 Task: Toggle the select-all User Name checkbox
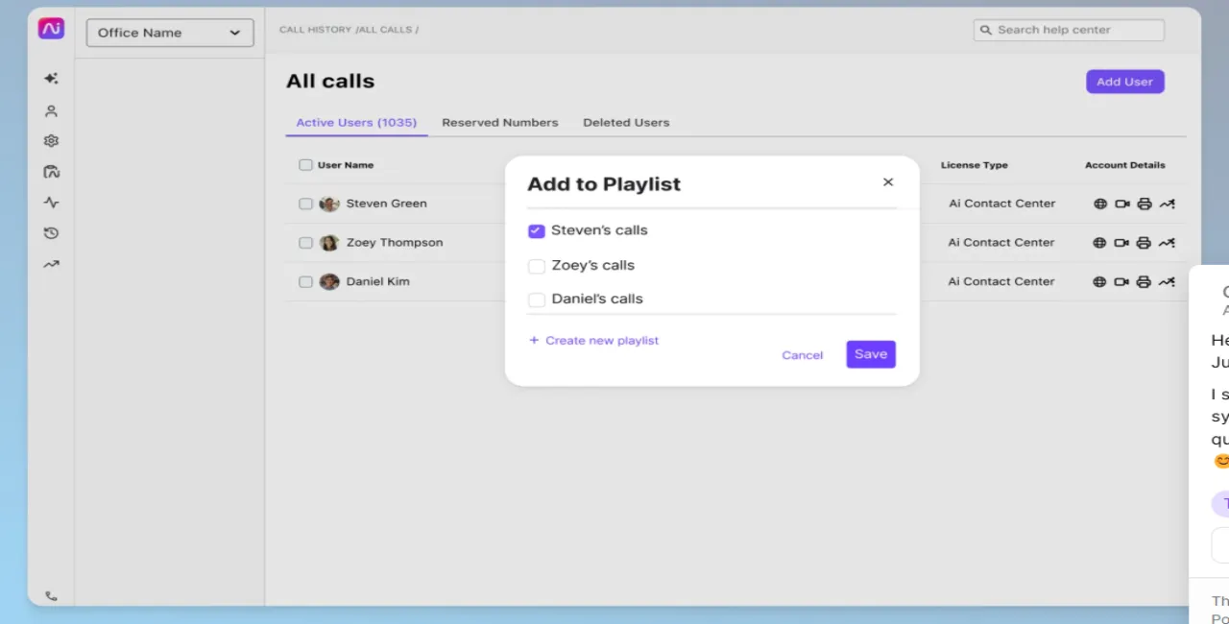click(305, 165)
